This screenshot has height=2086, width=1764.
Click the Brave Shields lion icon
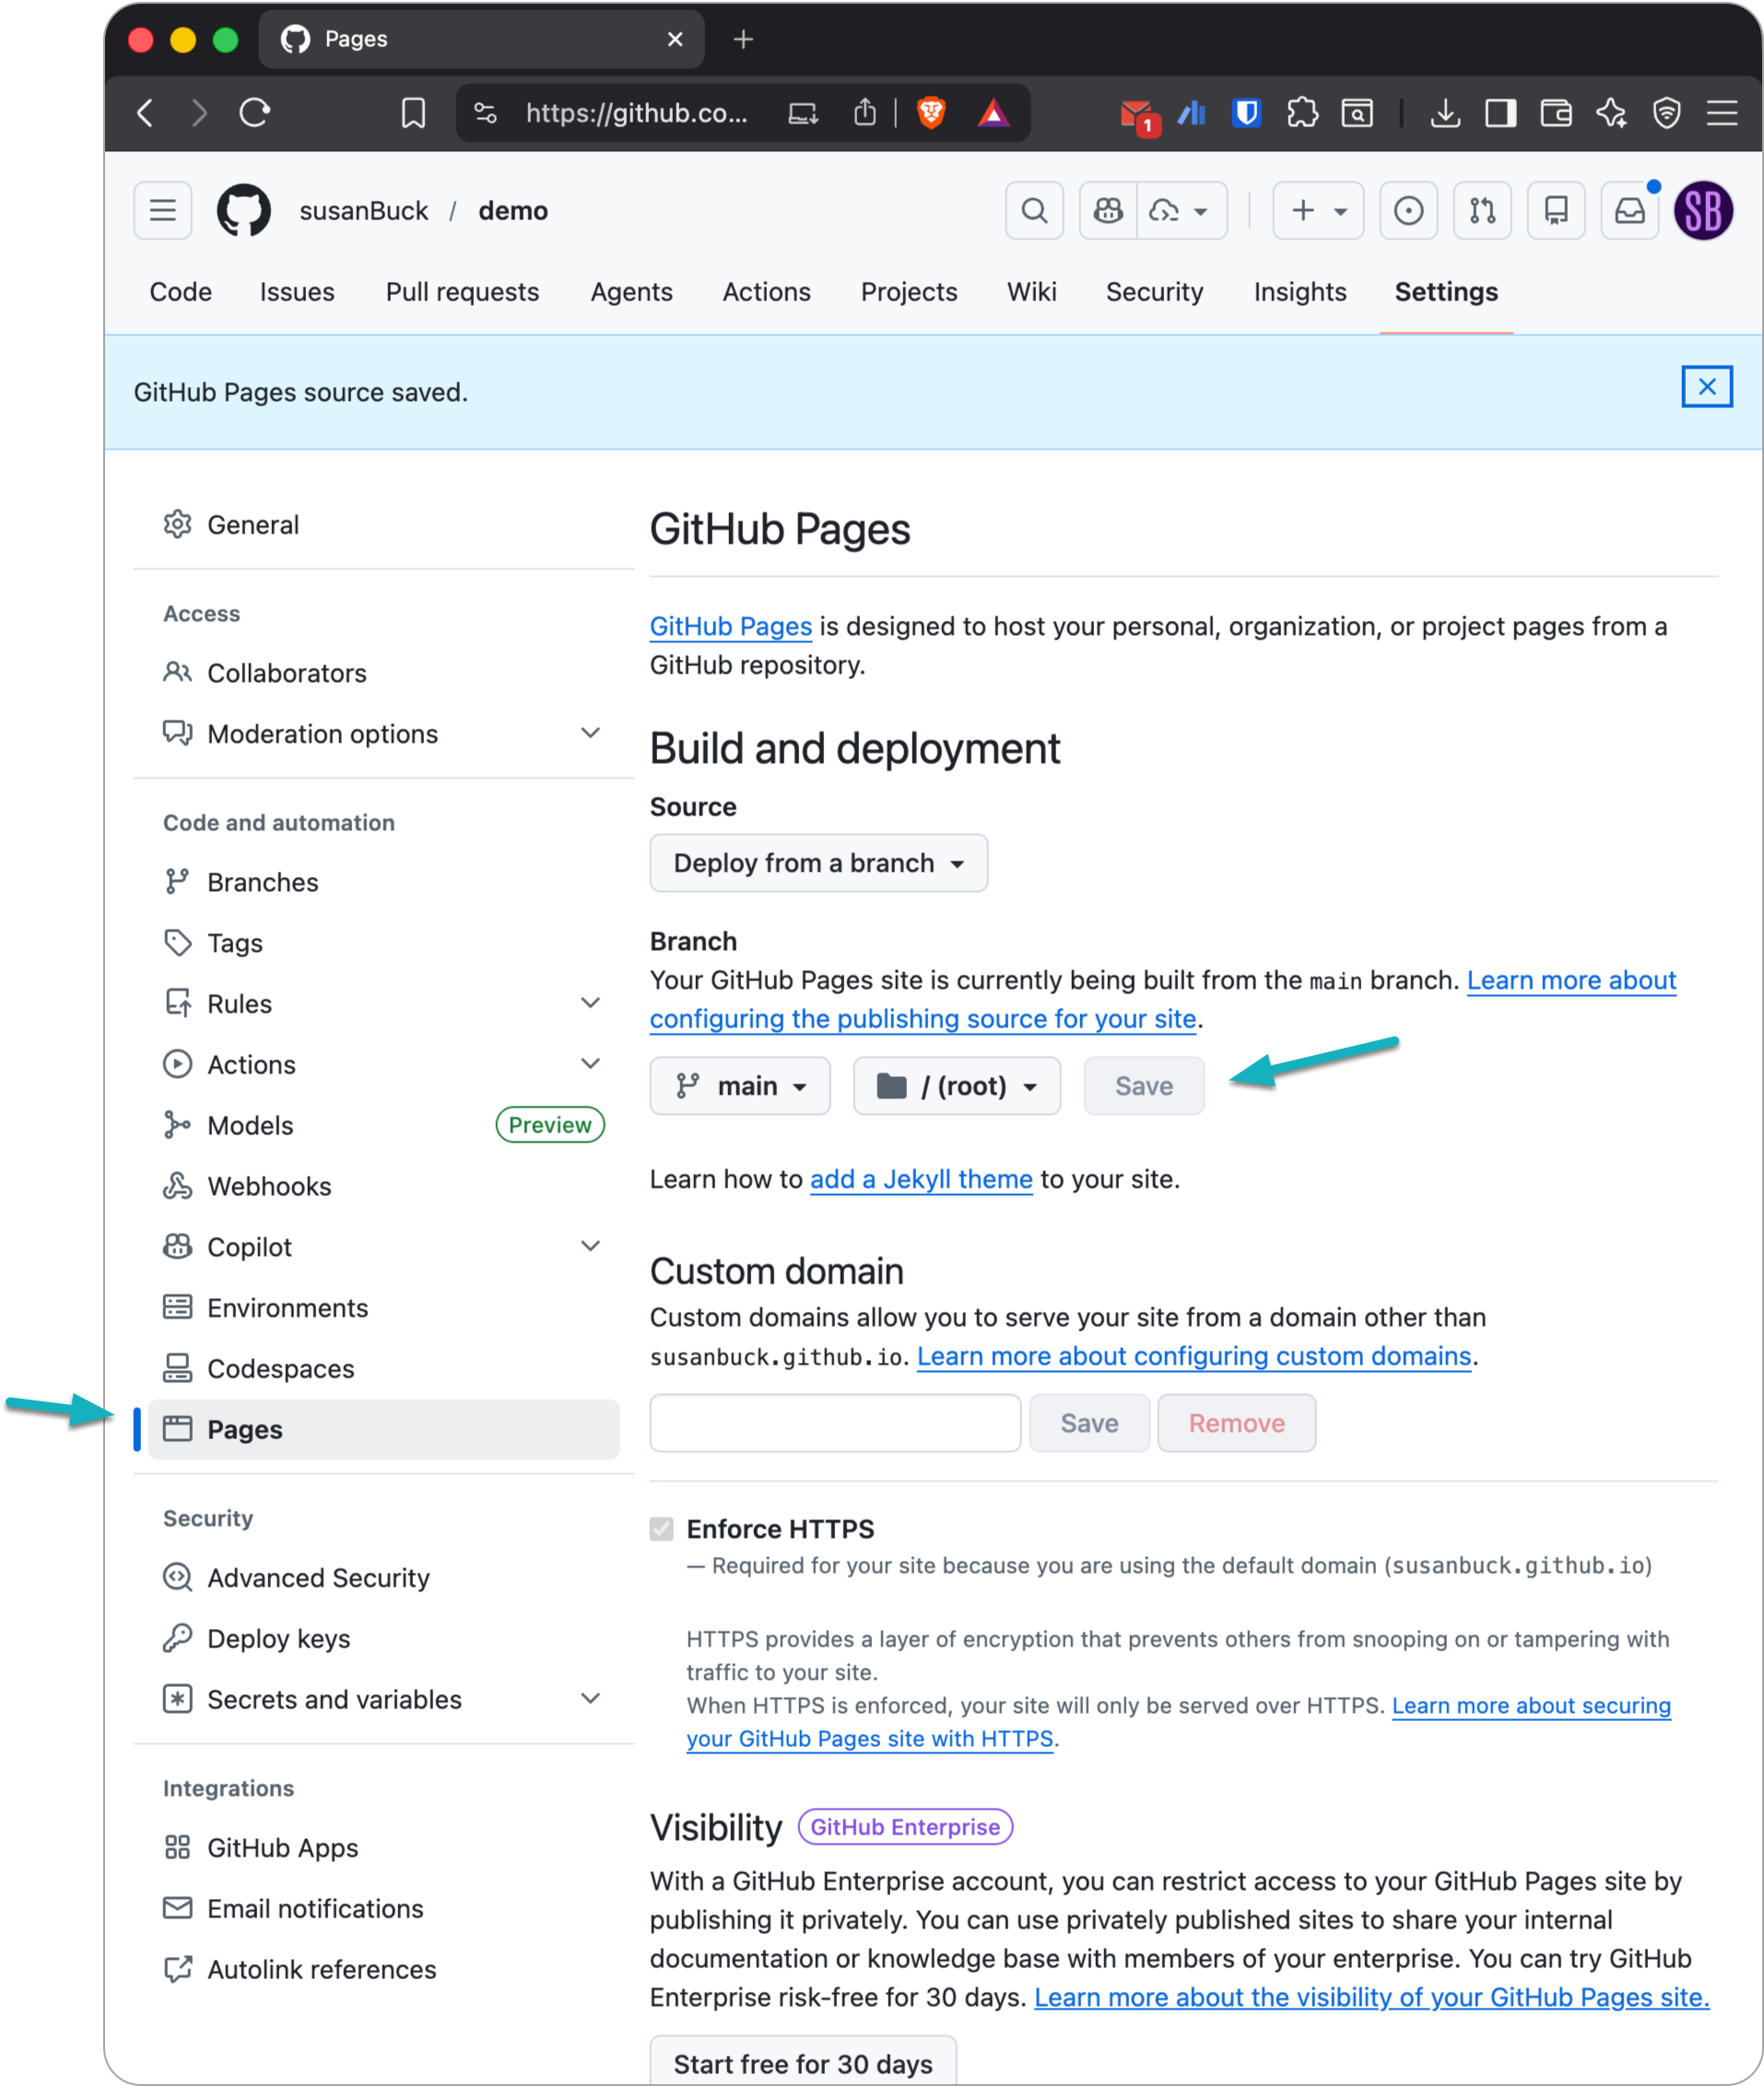(931, 113)
